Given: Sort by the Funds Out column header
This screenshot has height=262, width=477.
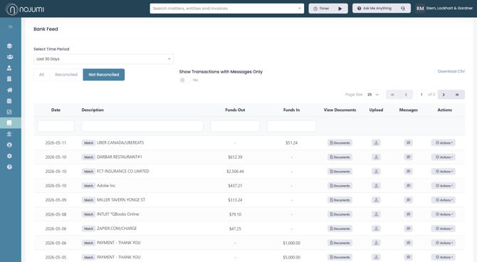Looking at the screenshot, I should (235, 110).
